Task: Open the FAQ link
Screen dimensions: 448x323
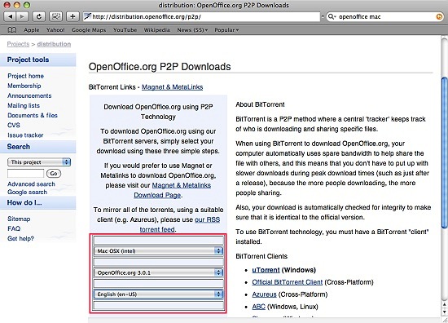Action: coord(14,228)
